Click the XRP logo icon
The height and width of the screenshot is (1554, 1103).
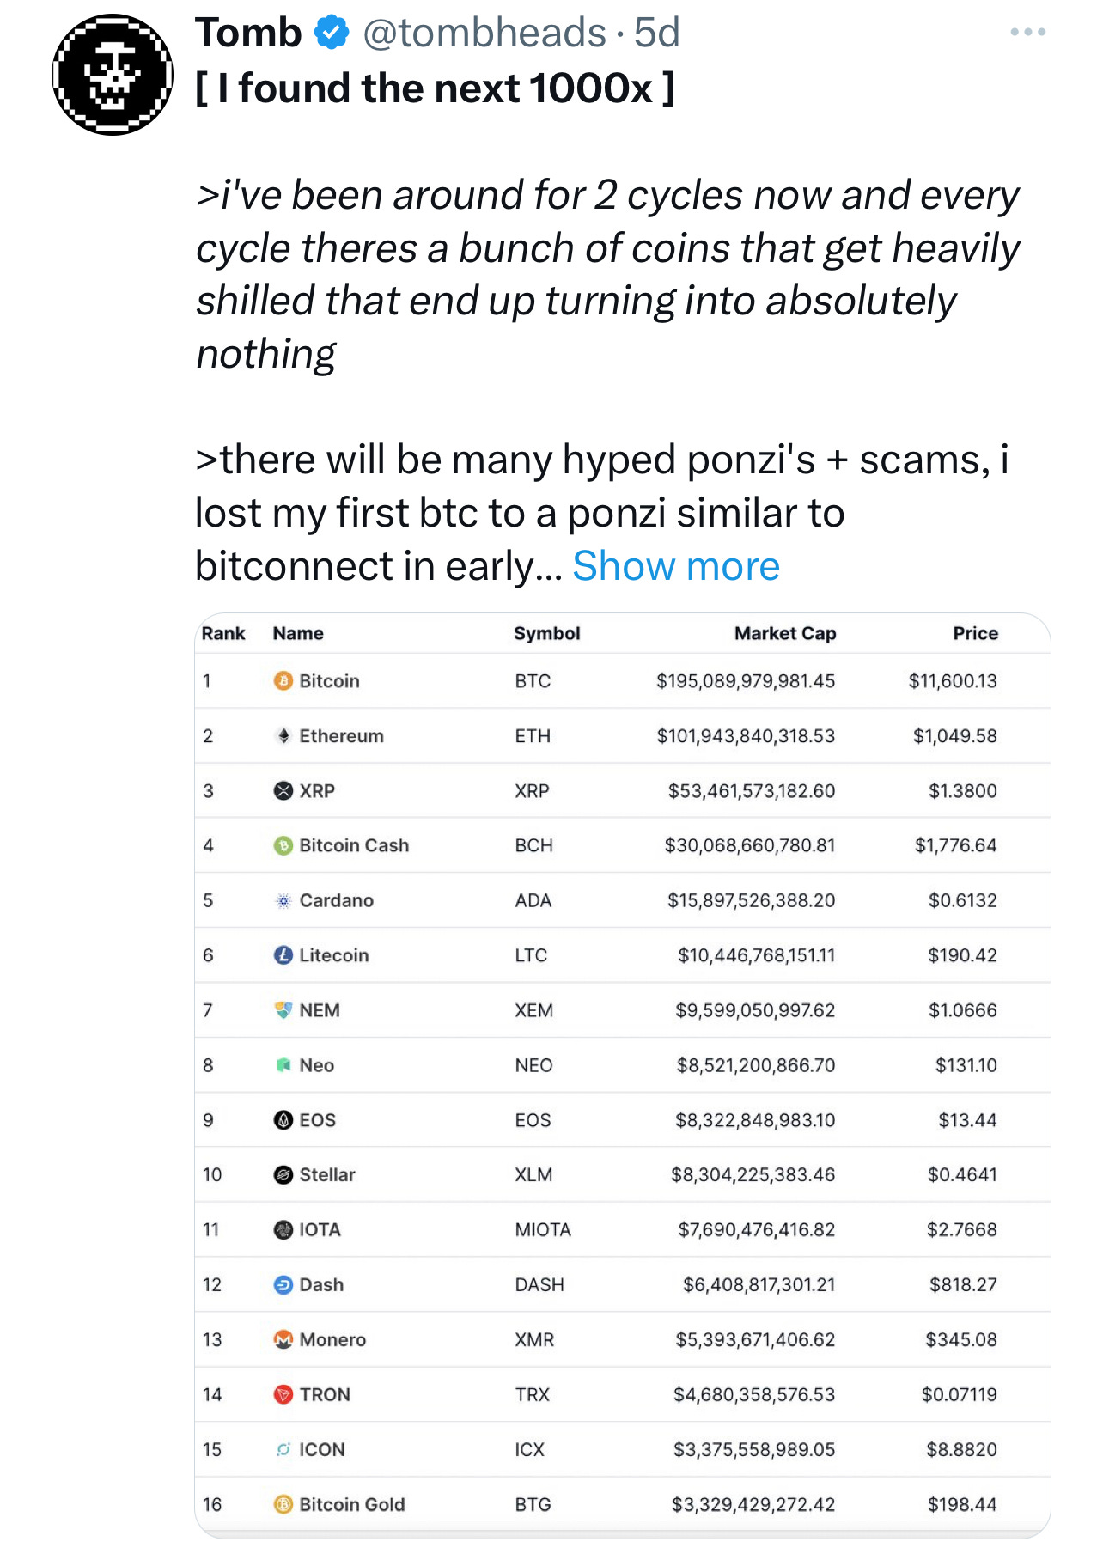pos(283,791)
